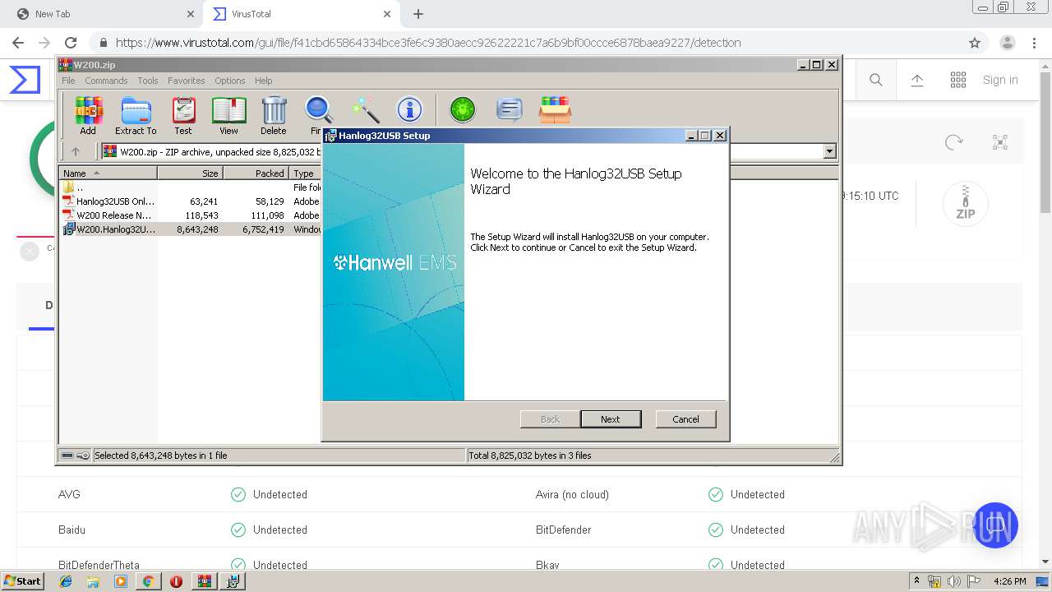Open Chrome profile avatar

pos(1008,43)
